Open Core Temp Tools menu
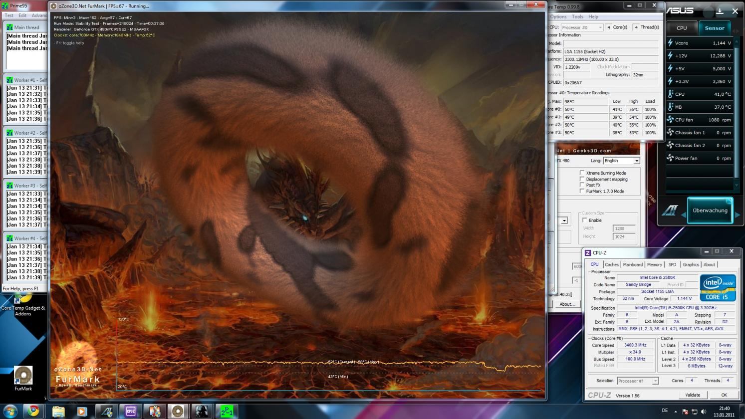 (577, 16)
